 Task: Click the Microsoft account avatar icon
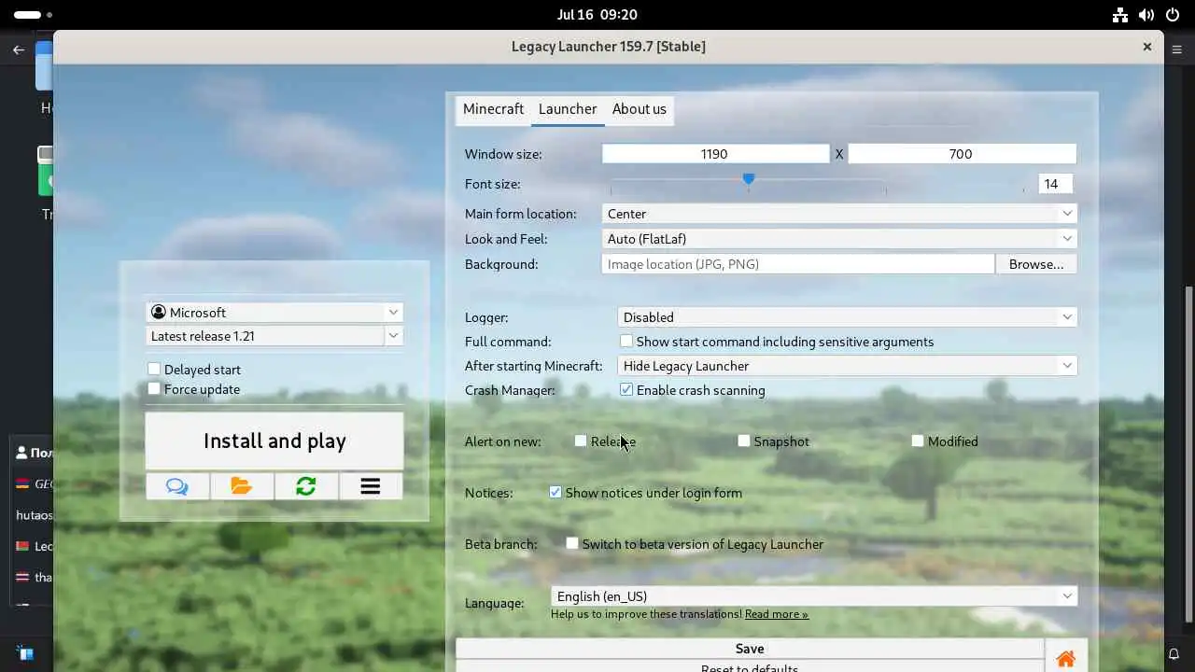[159, 313]
